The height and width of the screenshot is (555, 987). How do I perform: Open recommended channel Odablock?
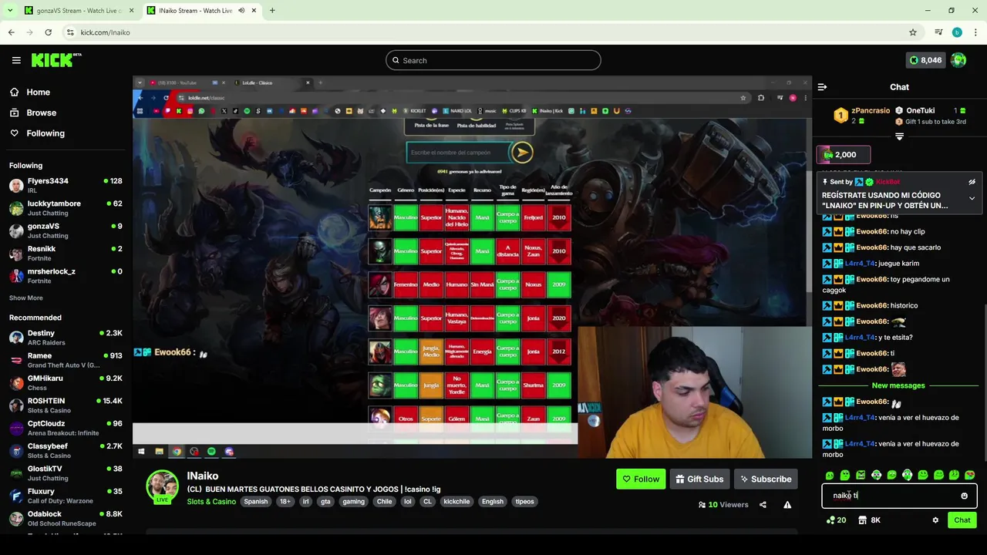[66, 518]
